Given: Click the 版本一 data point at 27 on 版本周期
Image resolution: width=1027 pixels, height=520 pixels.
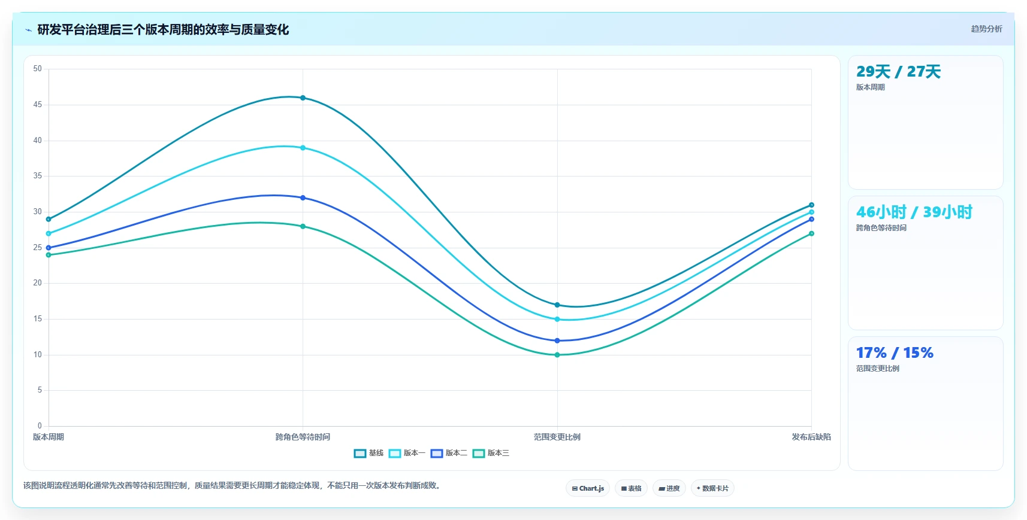Looking at the screenshot, I should (49, 233).
